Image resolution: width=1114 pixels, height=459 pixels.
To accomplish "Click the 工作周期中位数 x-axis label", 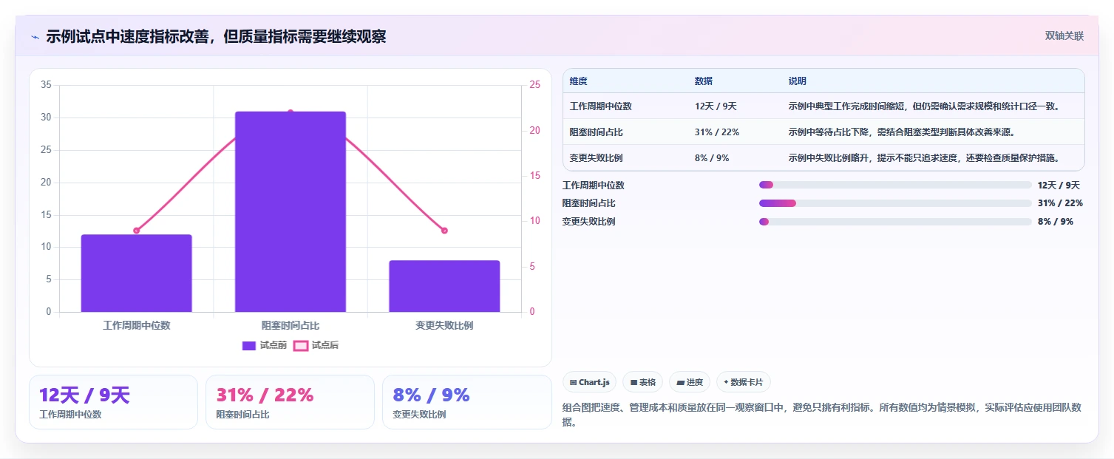I will tap(137, 325).
